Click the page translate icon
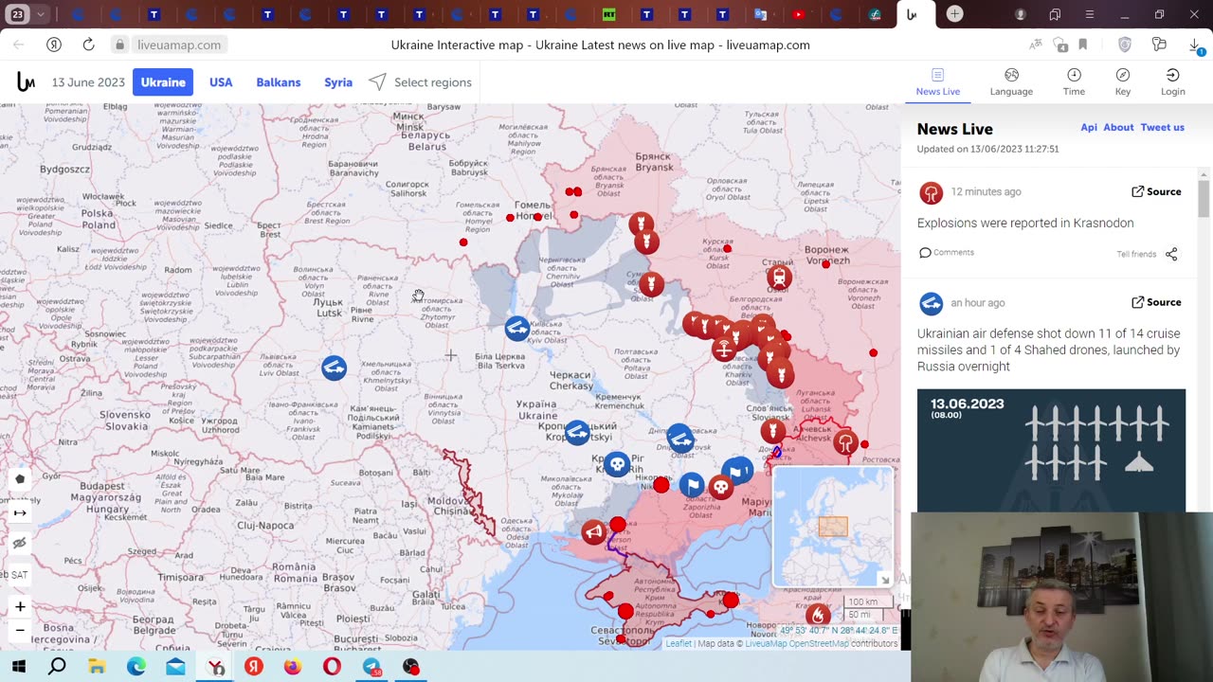1213x682 pixels. pyautogui.click(x=1036, y=45)
